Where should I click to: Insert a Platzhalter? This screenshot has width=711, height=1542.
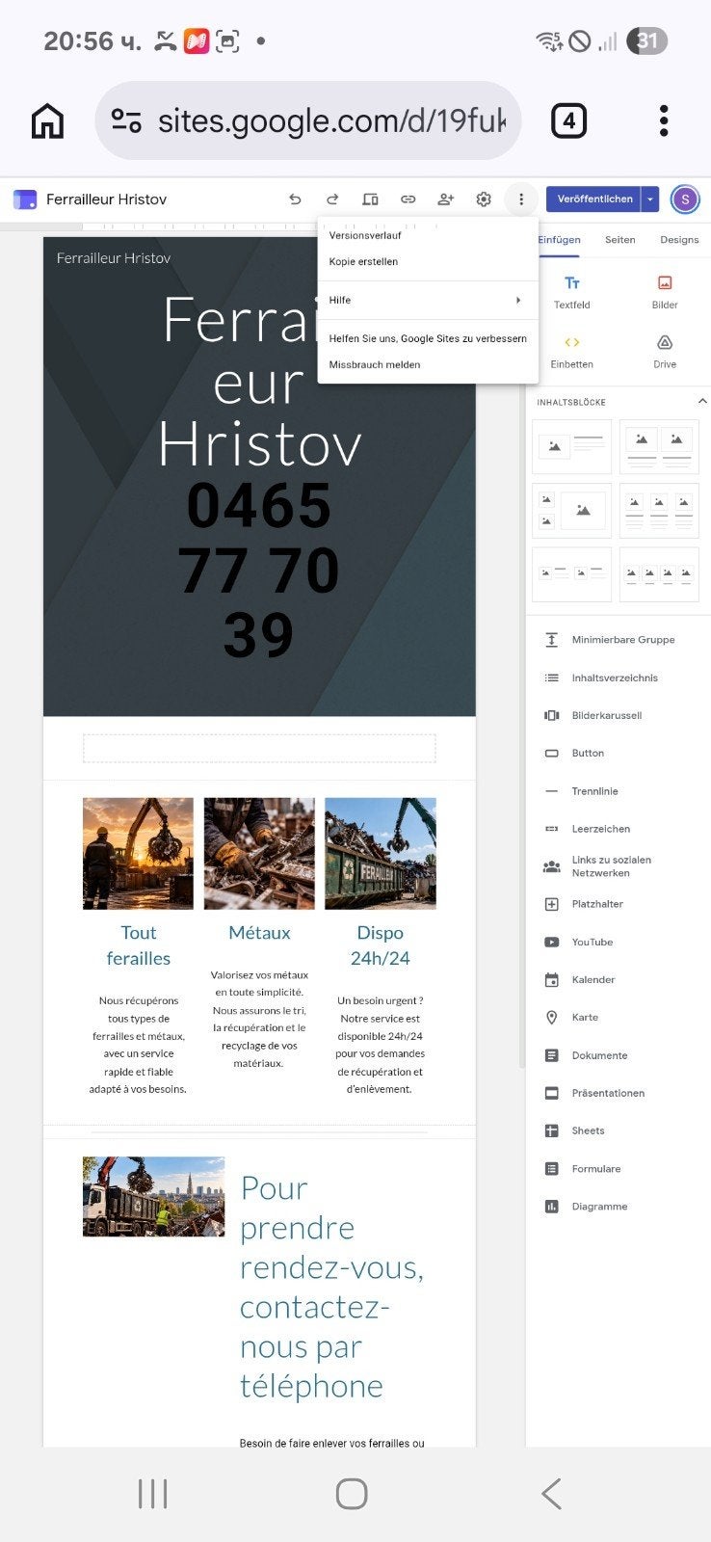click(x=619, y=904)
